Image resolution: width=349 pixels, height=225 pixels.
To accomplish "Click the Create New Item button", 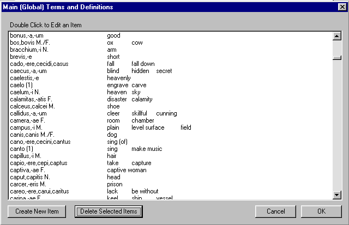I will (x=37, y=211).
